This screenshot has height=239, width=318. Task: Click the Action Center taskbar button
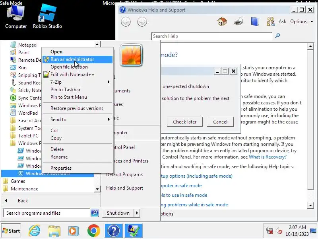(134, 231)
